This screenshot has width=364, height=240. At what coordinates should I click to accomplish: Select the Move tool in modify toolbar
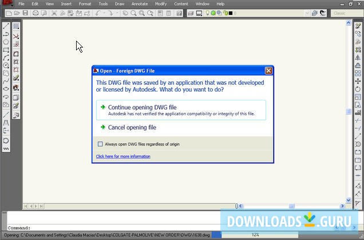click(358, 81)
